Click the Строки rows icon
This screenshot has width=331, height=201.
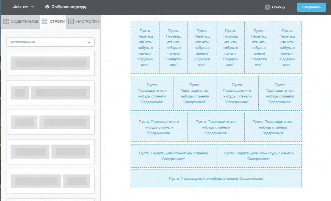(44, 21)
